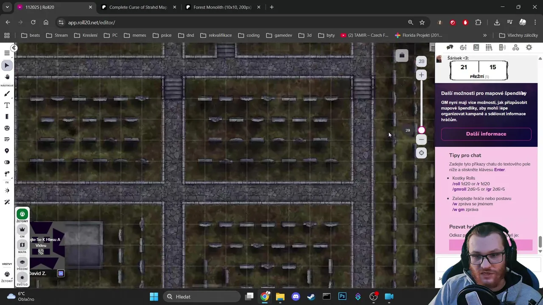Open the FX light effects tool
The image size is (543, 305).
[x=7, y=191]
